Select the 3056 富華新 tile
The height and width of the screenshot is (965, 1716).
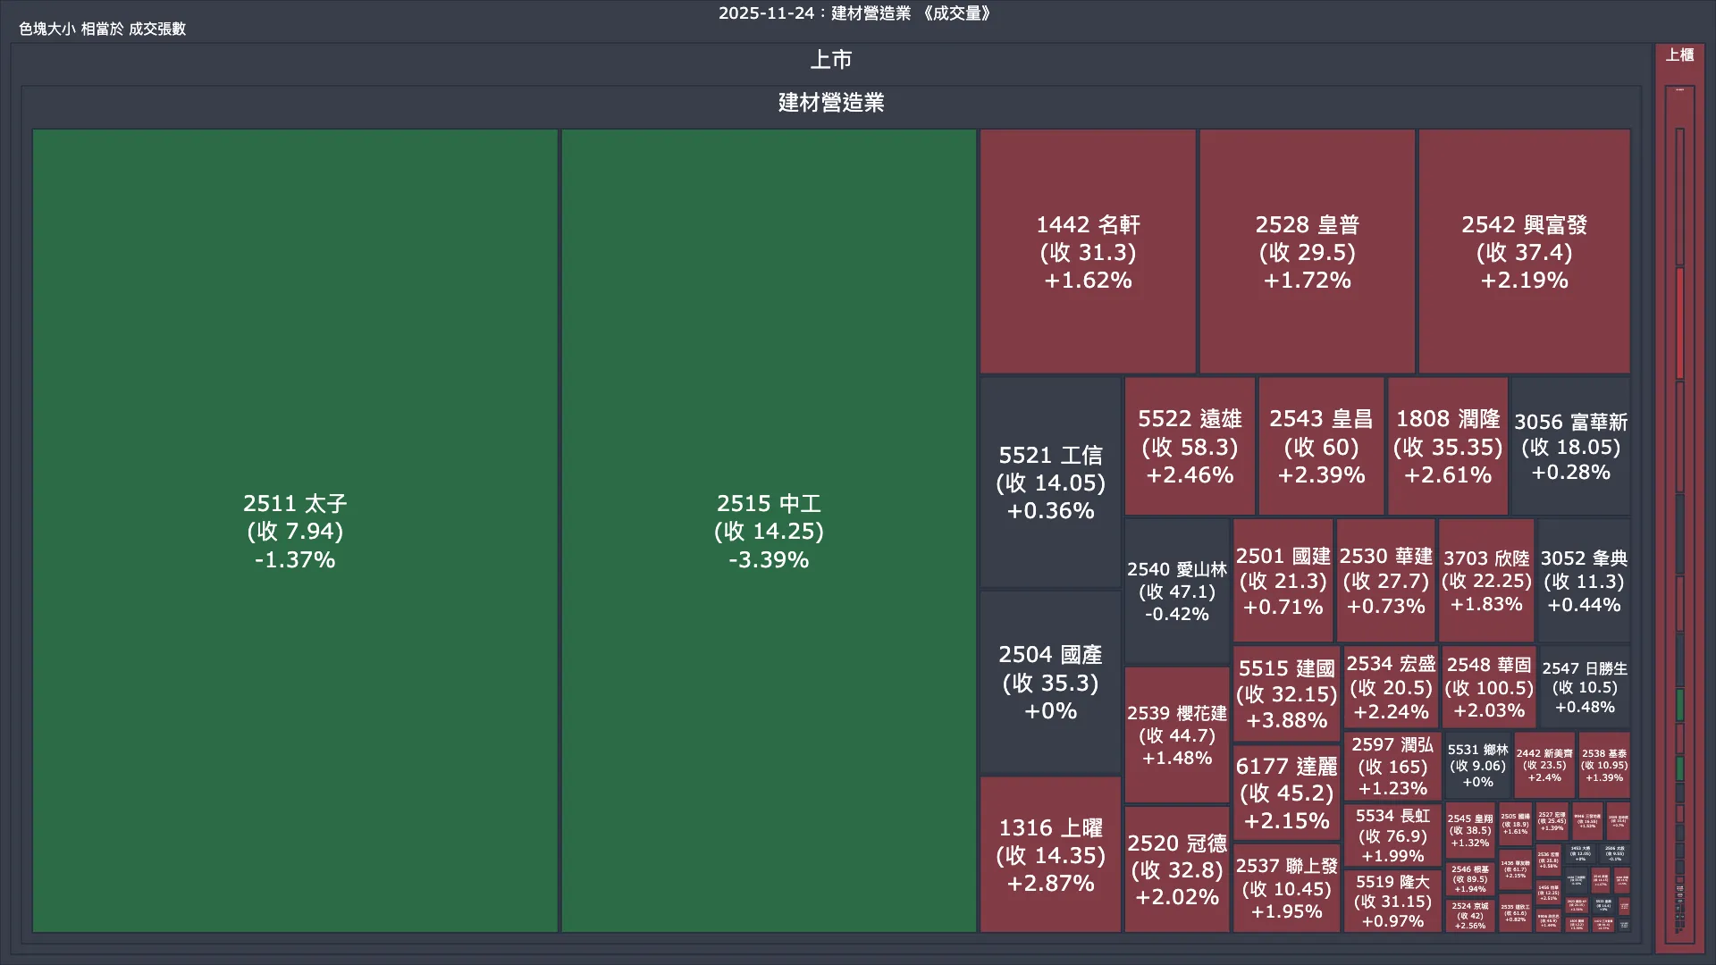click(1570, 447)
